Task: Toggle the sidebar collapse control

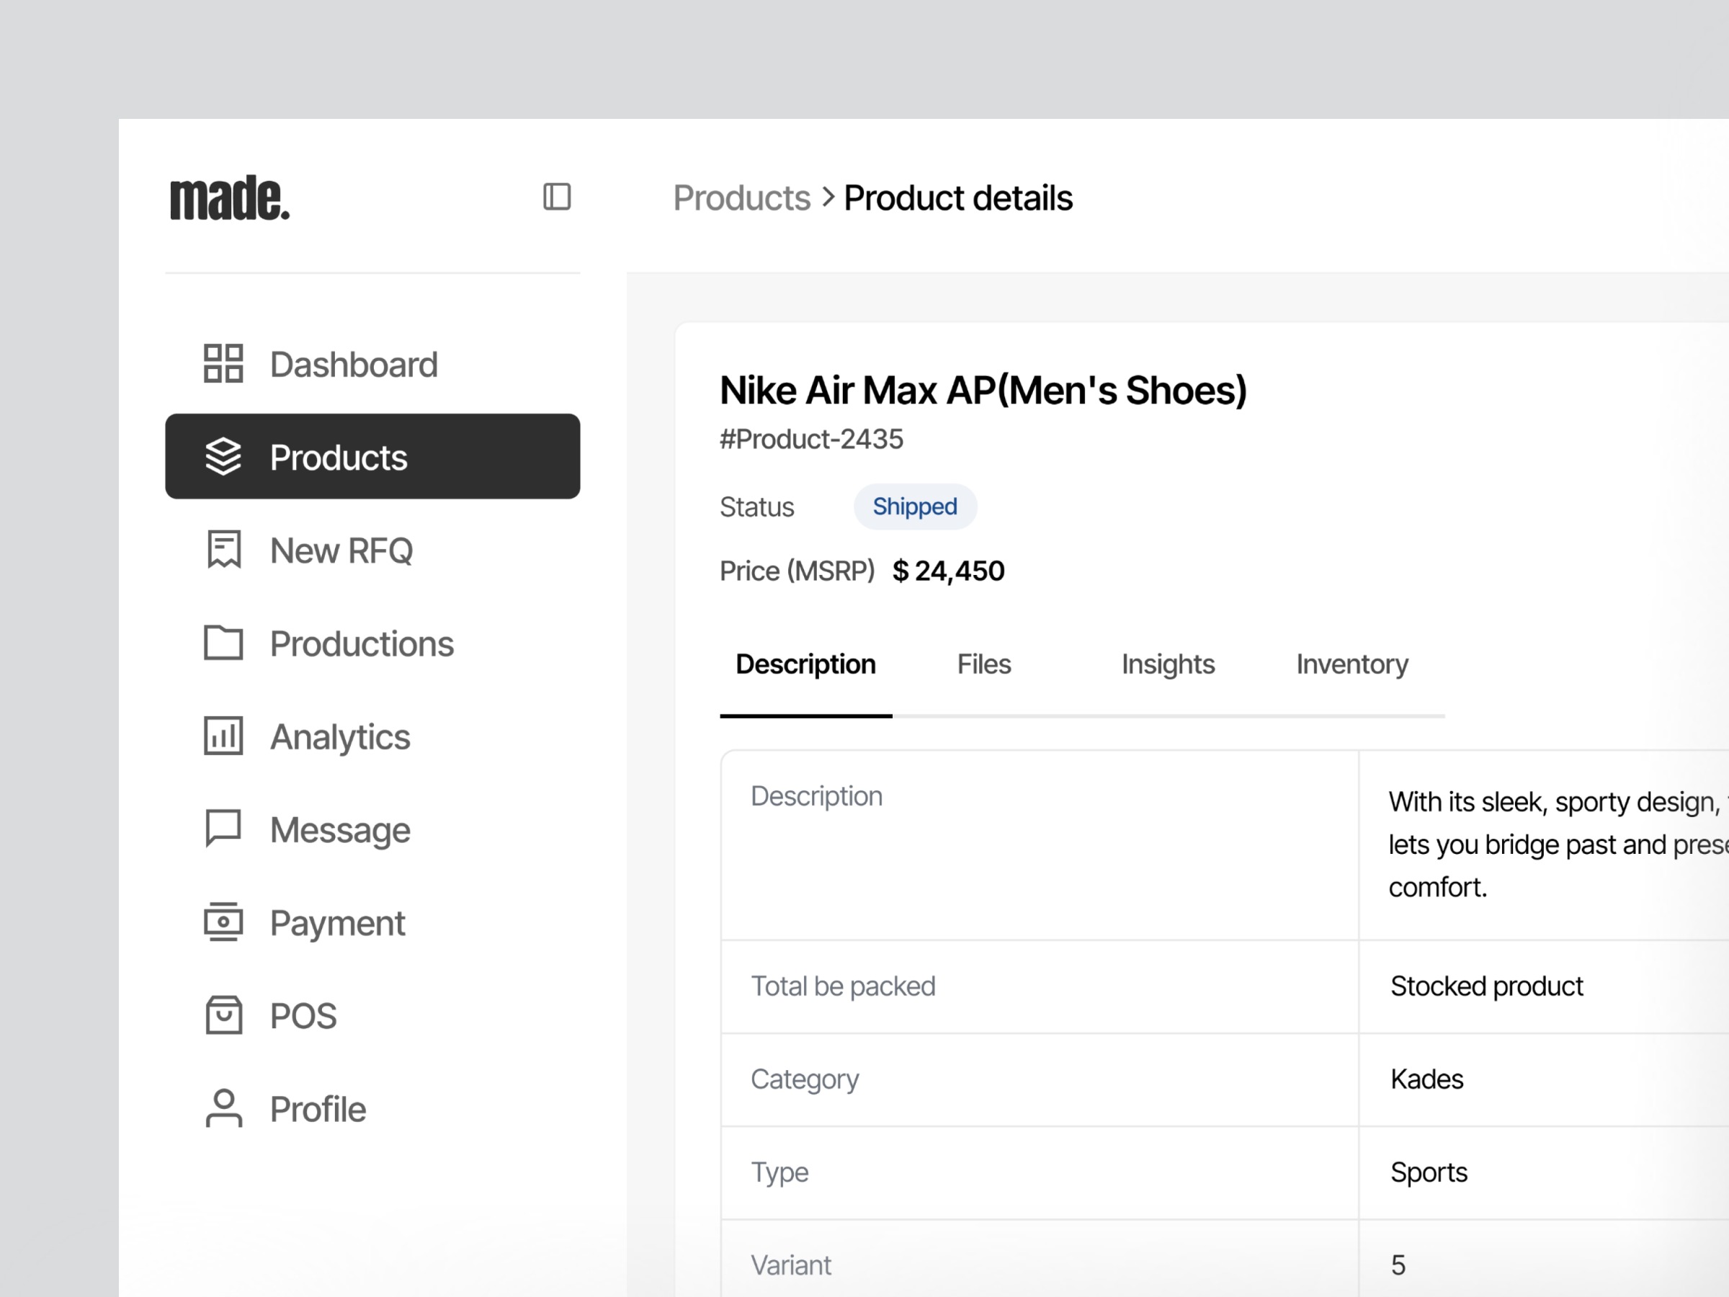Action: pyautogui.click(x=555, y=197)
